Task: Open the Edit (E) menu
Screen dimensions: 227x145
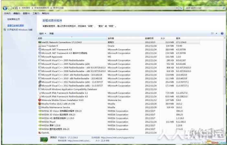Action: tap(16, 14)
